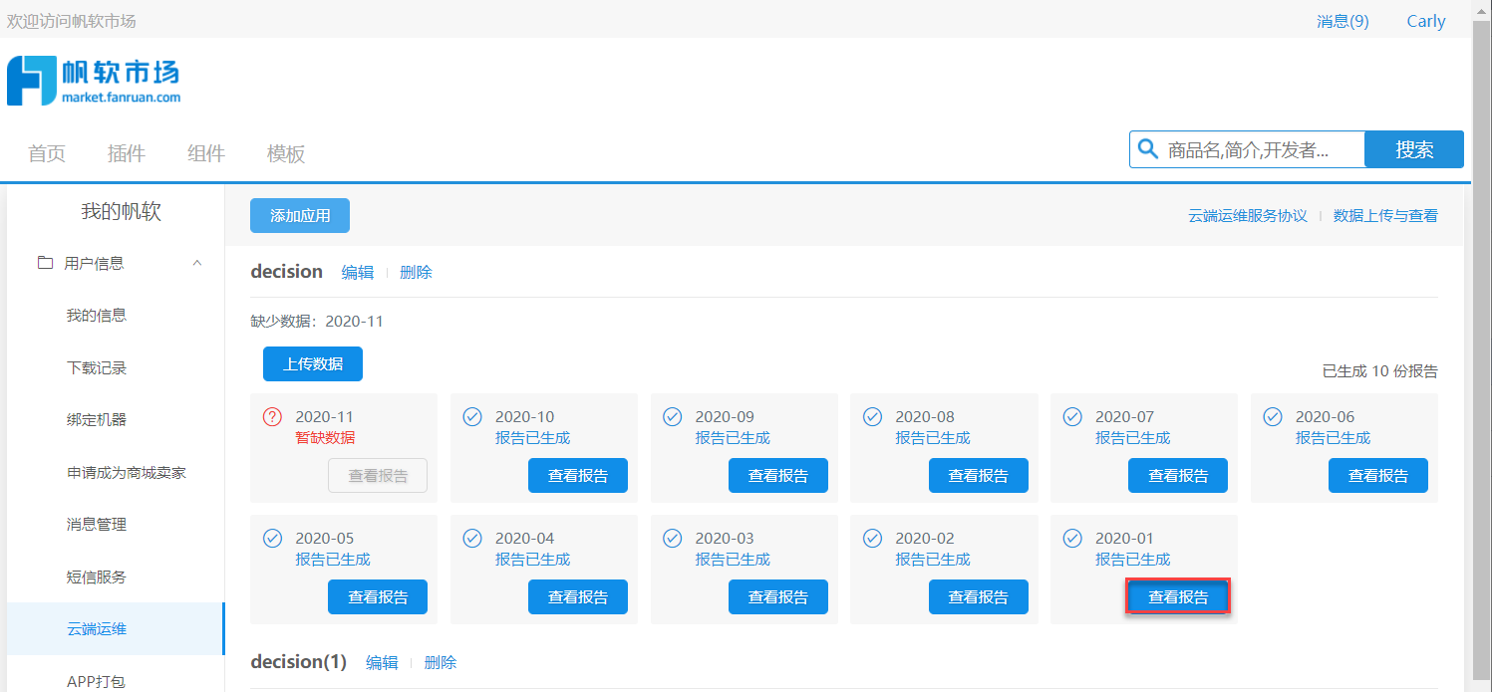
Task: Click the 添加应用 button
Action: click(x=300, y=215)
